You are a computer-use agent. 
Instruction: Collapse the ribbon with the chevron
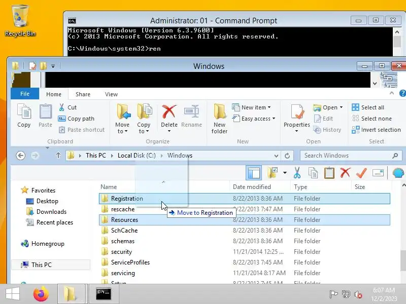pyautogui.click(x=391, y=93)
